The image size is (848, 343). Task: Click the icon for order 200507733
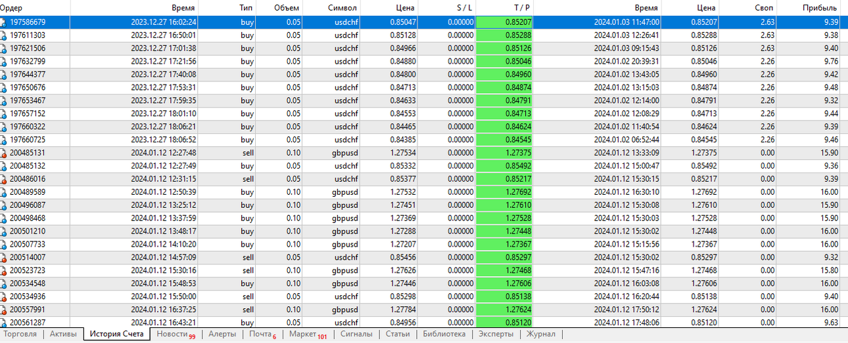click(3, 244)
